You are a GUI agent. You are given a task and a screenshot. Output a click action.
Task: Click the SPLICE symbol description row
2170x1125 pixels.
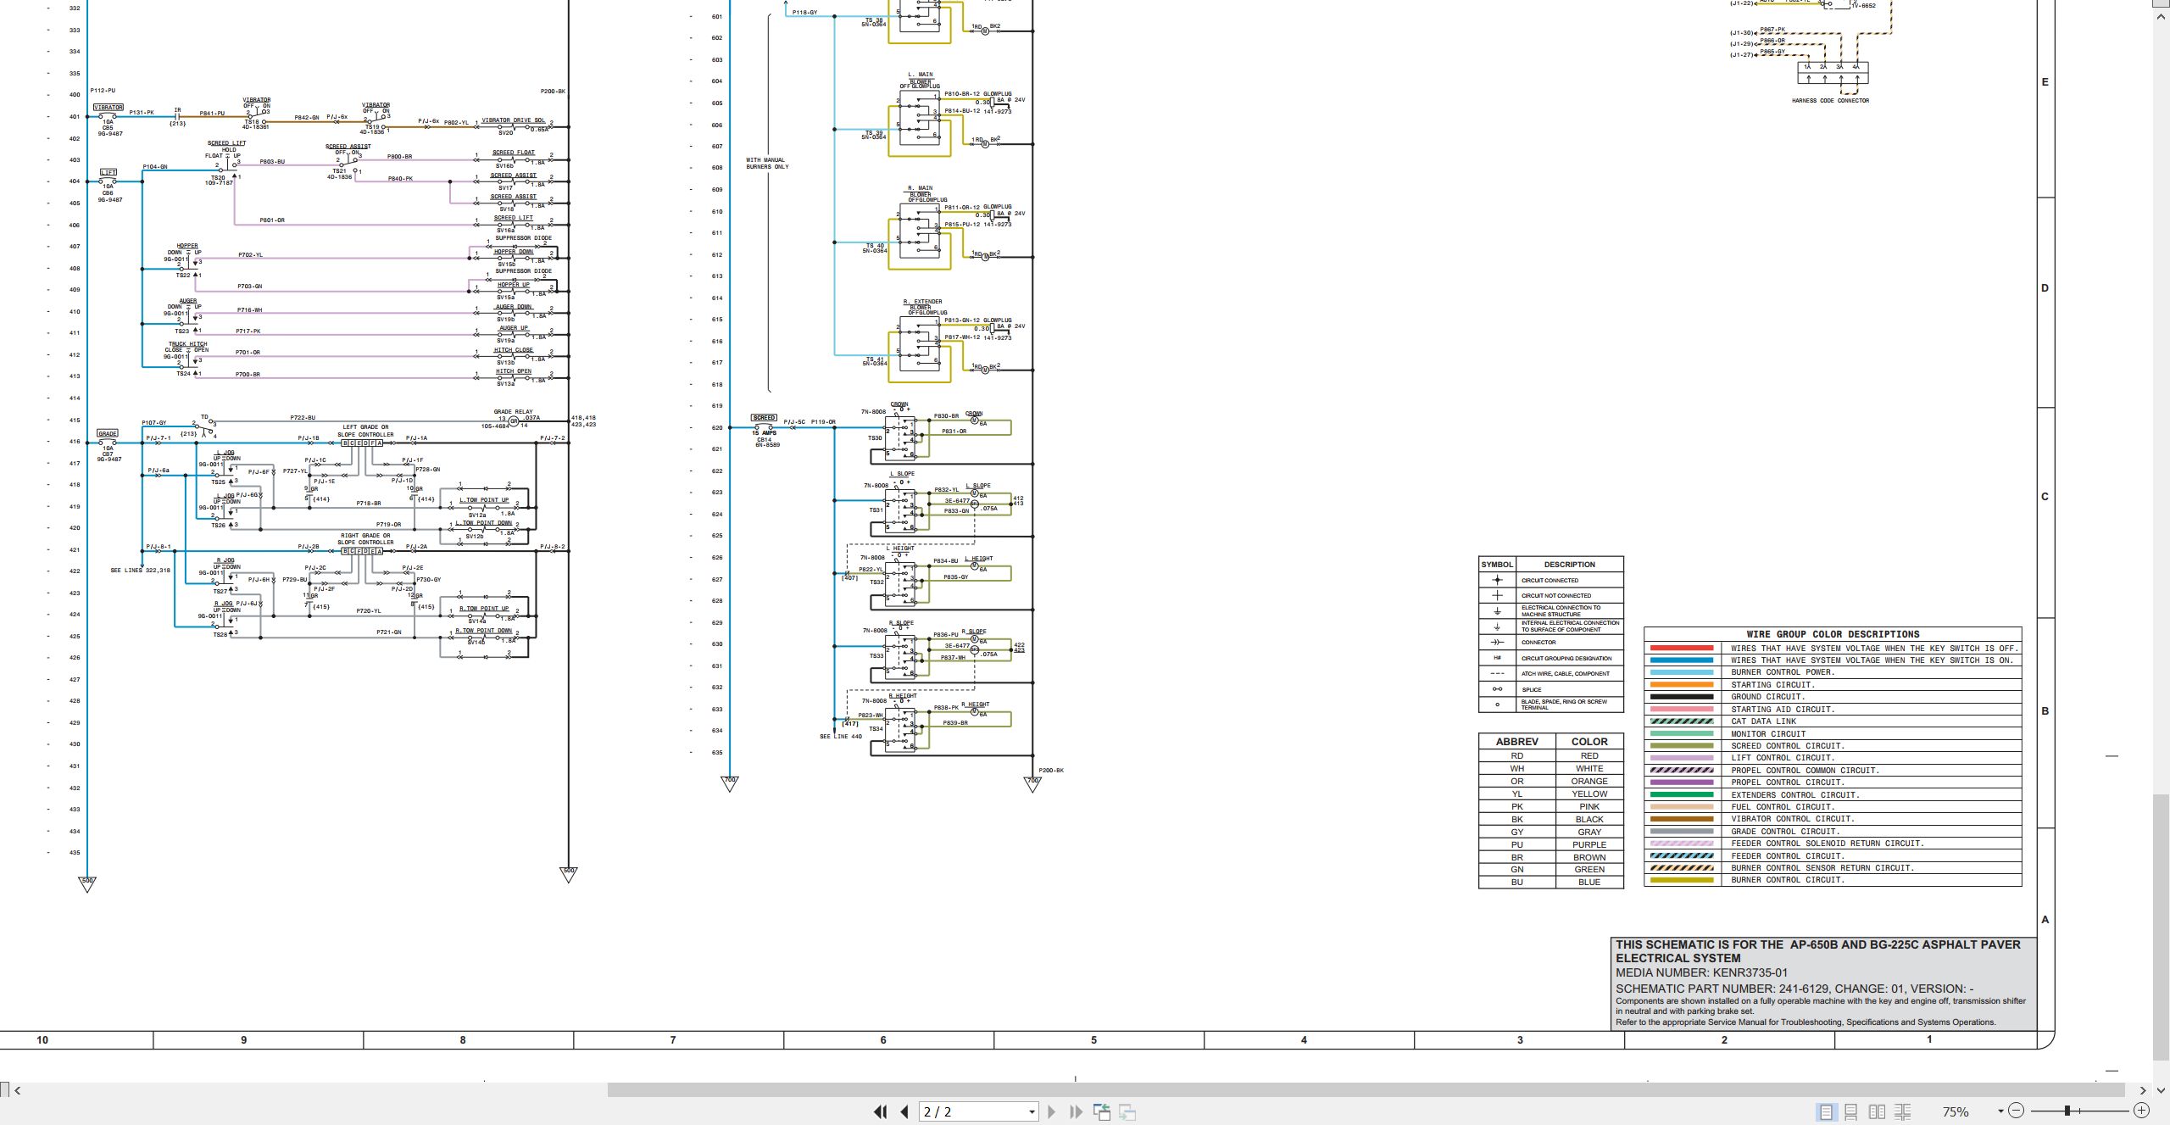(x=1551, y=689)
